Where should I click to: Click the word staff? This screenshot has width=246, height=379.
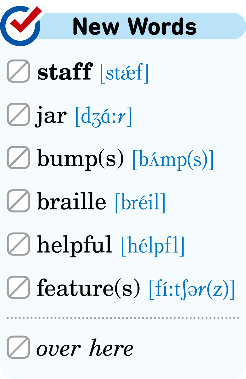pos(65,72)
